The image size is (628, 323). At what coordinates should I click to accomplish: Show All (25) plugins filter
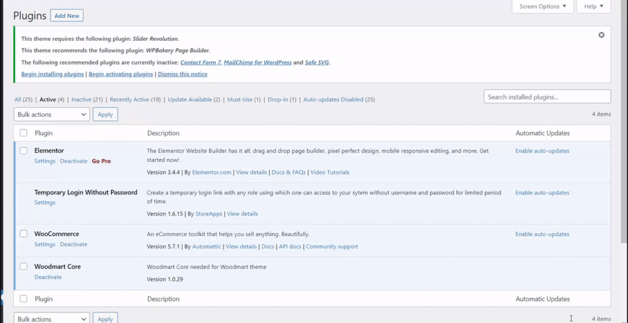click(x=23, y=99)
